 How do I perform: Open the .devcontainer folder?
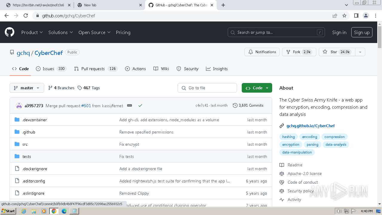tap(35, 120)
